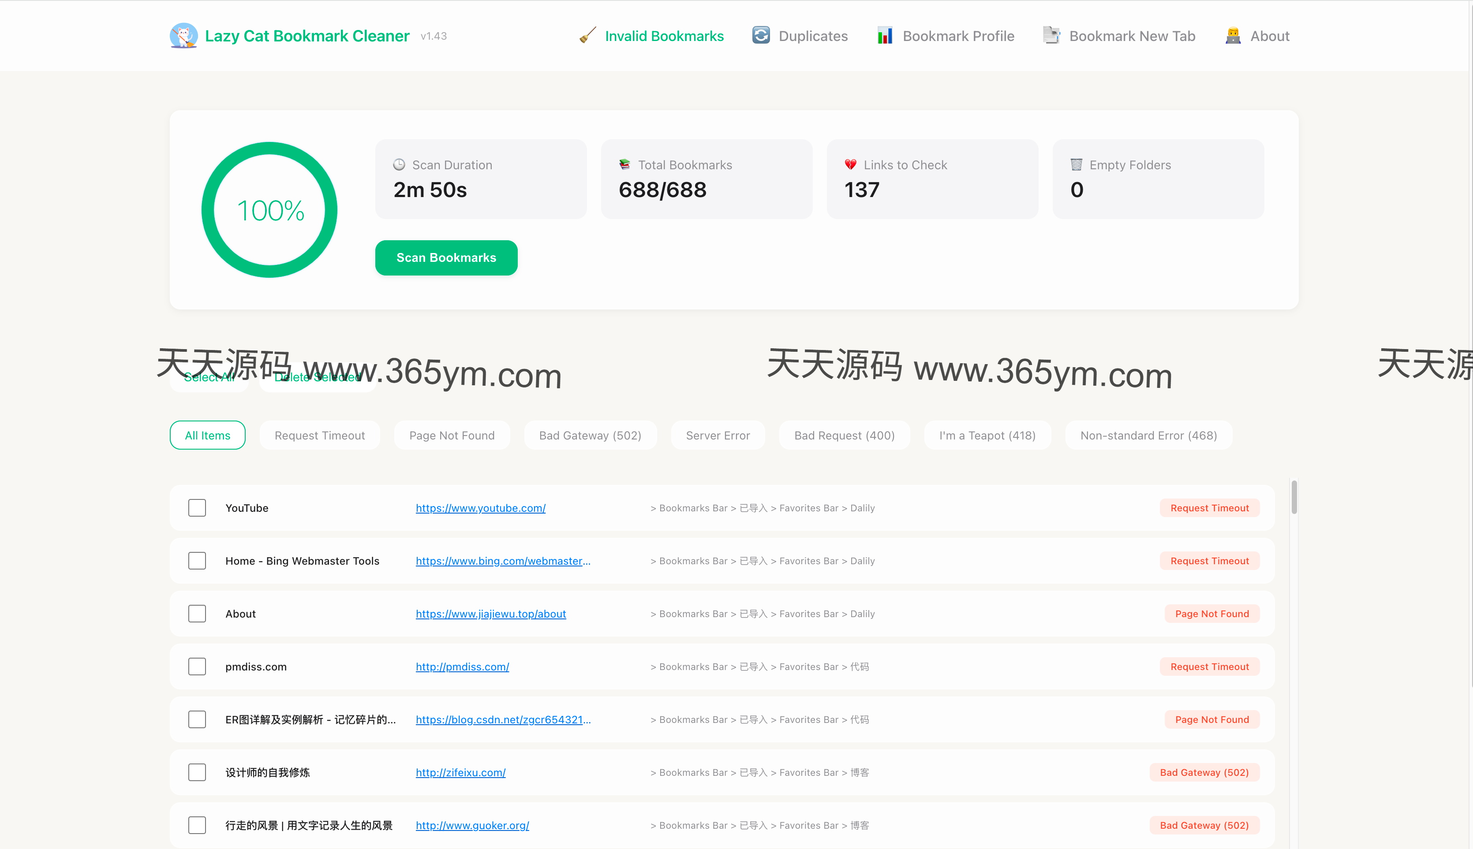
Task: Click the v1.43 version label
Action: pos(434,36)
